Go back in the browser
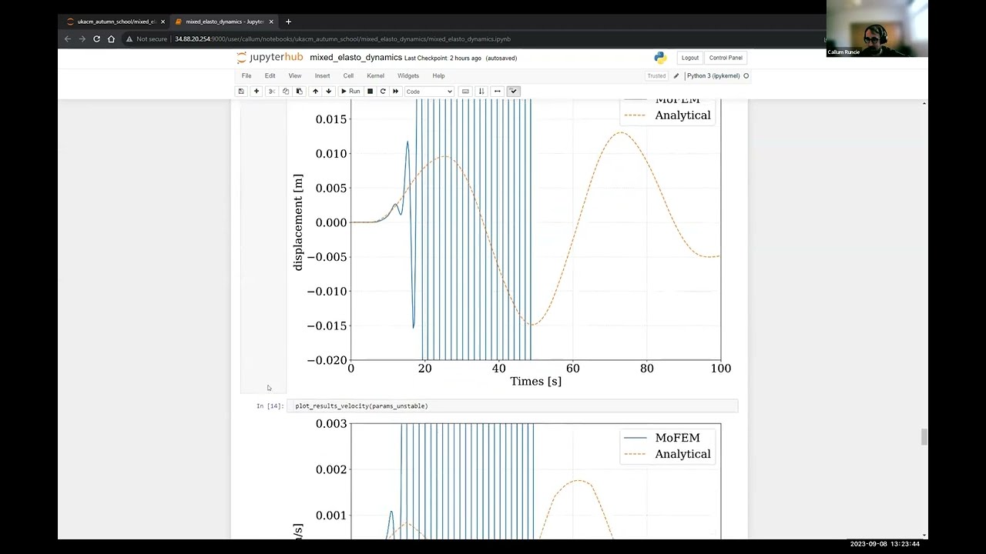 click(x=68, y=38)
